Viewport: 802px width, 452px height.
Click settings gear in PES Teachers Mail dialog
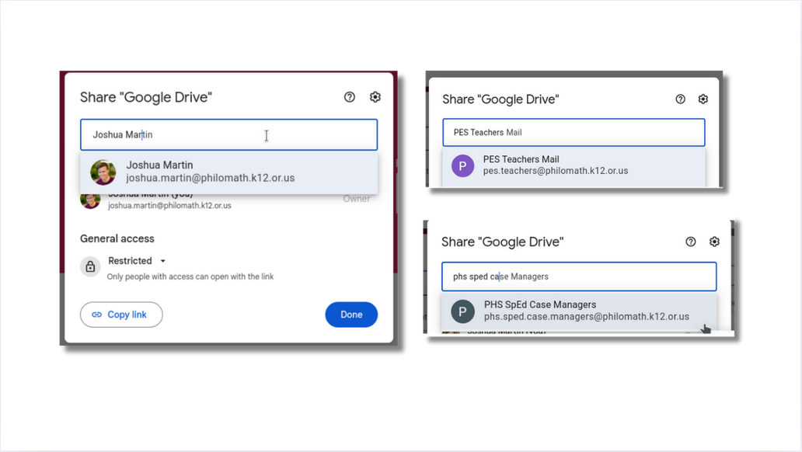pos(703,99)
